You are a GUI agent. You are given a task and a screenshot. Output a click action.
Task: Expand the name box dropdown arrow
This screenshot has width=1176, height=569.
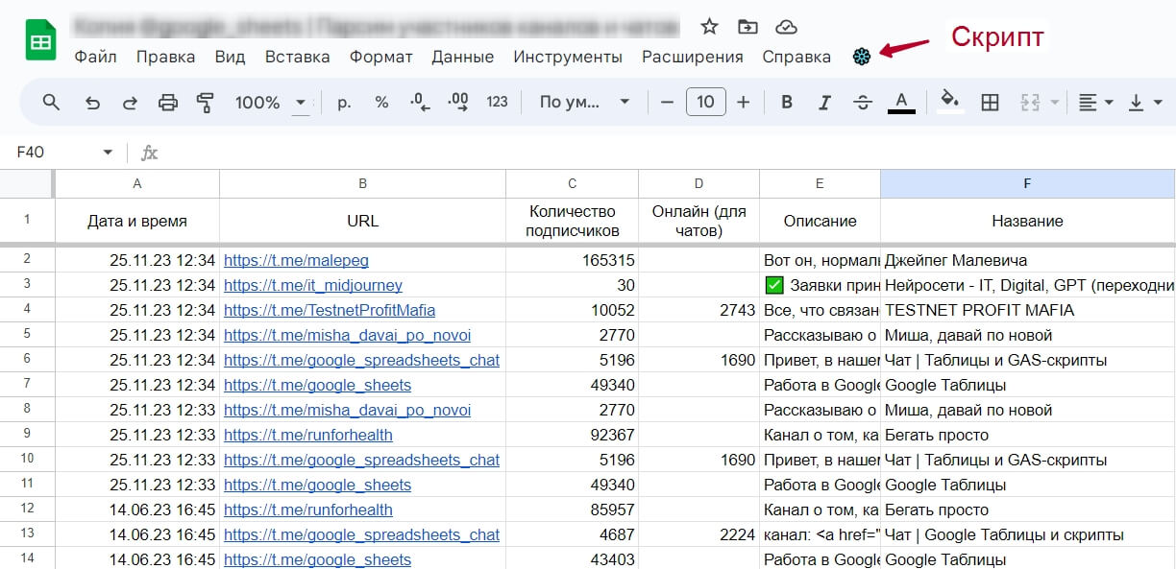click(108, 152)
